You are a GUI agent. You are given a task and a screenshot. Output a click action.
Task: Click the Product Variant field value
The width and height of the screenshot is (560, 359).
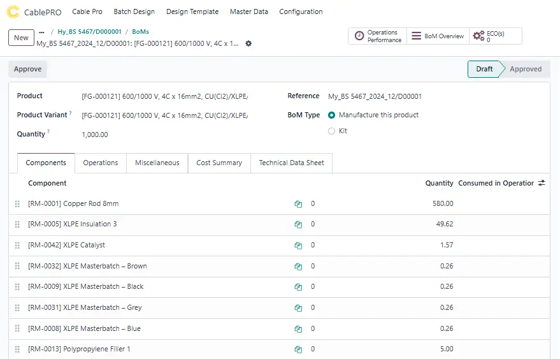coord(165,115)
